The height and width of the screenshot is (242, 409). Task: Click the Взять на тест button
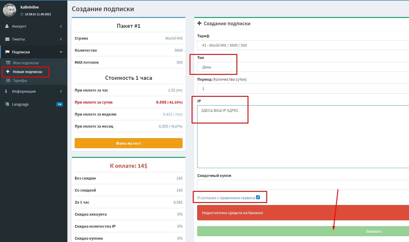tap(129, 143)
